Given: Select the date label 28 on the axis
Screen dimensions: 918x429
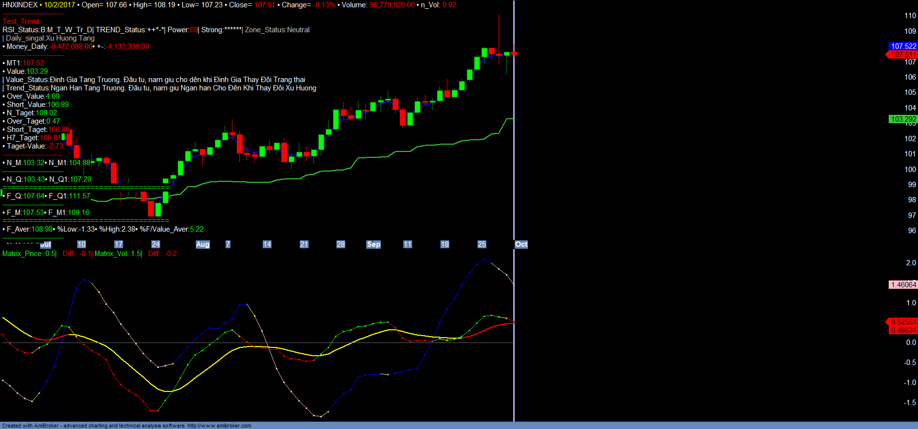Looking at the screenshot, I should point(340,244).
